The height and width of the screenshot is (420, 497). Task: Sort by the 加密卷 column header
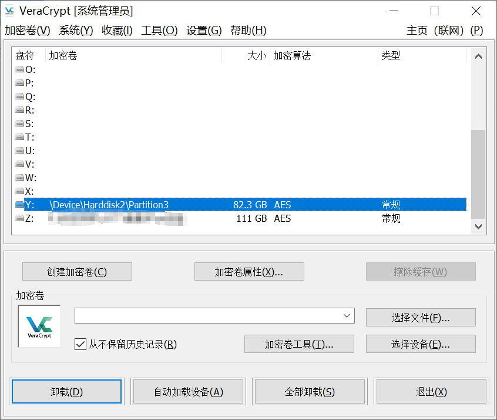pyautogui.click(x=134, y=55)
